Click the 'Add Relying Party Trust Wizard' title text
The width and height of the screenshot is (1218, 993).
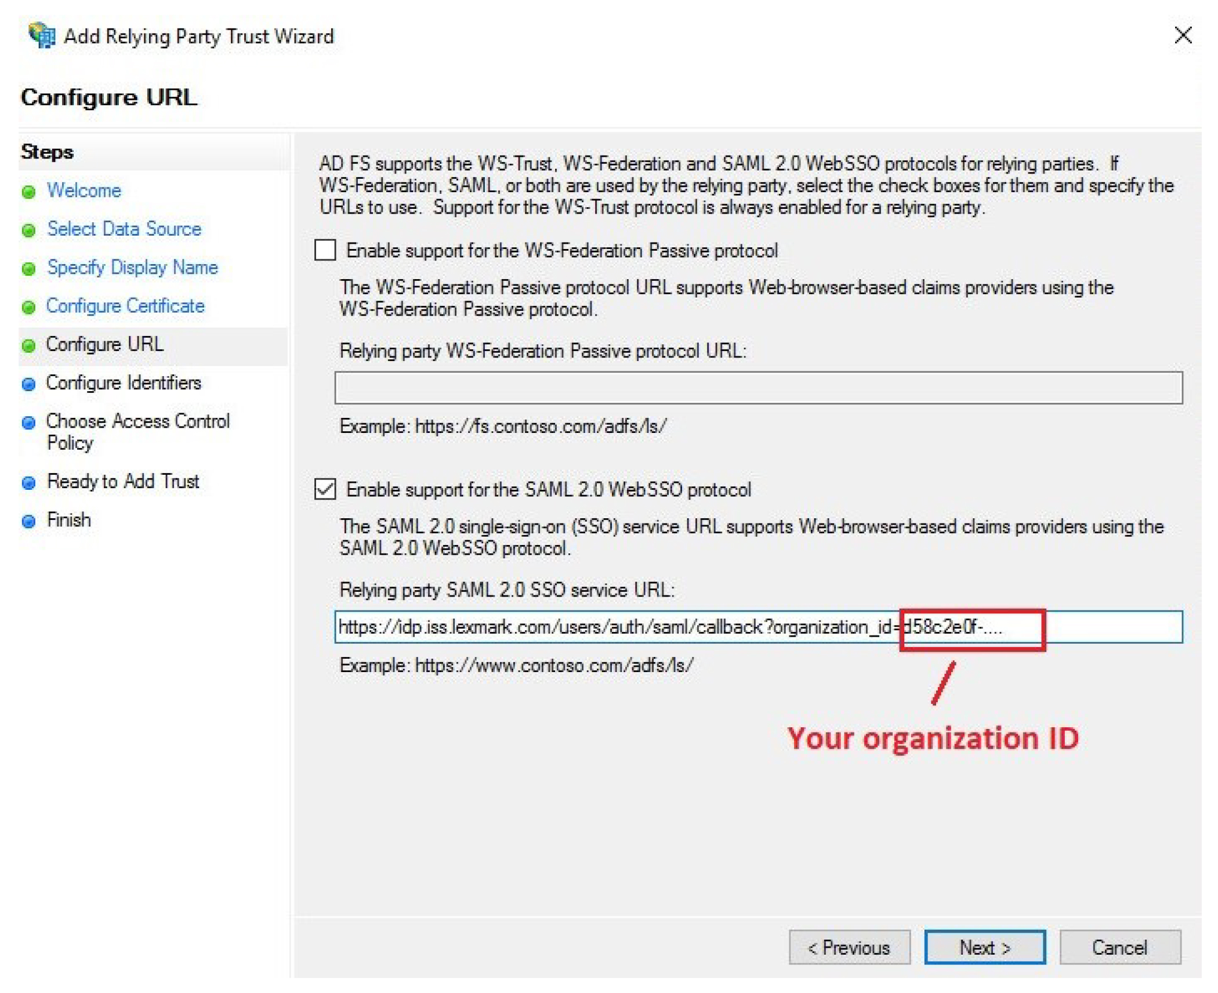pyautogui.click(x=199, y=36)
